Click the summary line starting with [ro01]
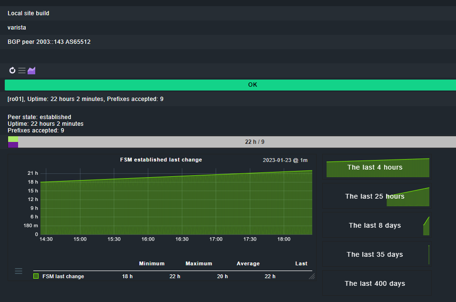The width and height of the screenshot is (456, 302). click(x=86, y=99)
